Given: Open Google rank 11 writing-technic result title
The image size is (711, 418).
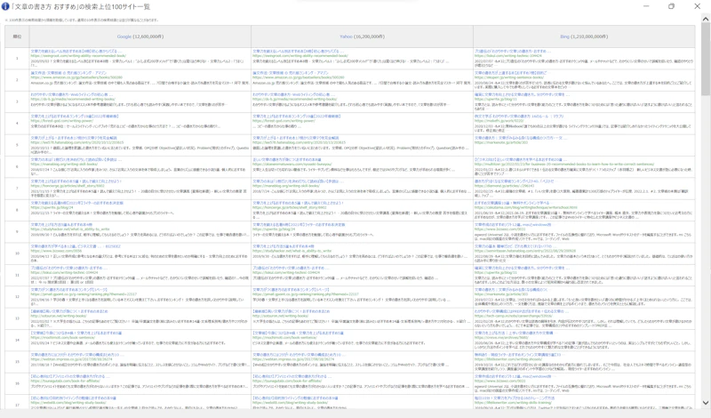Looking at the screenshot, I should pyautogui.click(x=69, y=269).
